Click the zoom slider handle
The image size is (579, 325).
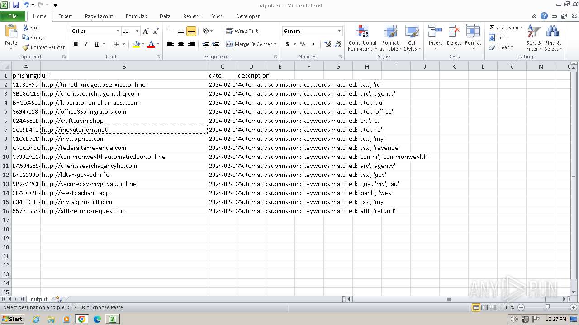pyautogui.click(x=547, y=307)
